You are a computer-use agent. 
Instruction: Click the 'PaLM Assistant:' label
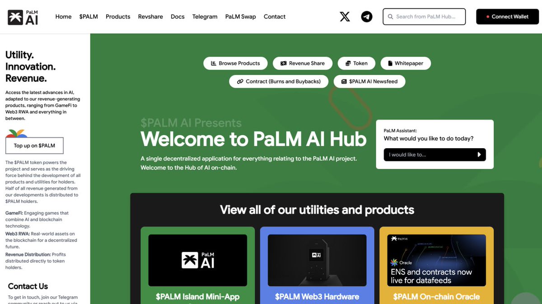tap(400, 131)
